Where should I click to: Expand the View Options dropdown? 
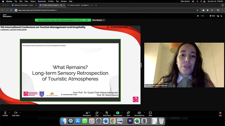[98, 20]
